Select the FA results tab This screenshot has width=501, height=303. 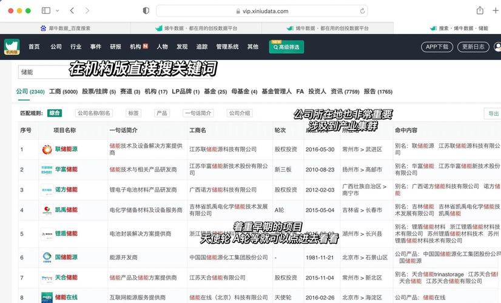point(300,92)
